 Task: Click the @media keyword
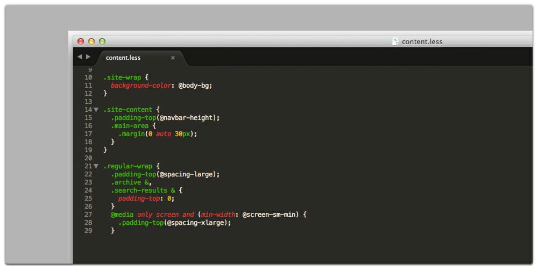pyautogui.click(x=122, y=215)
